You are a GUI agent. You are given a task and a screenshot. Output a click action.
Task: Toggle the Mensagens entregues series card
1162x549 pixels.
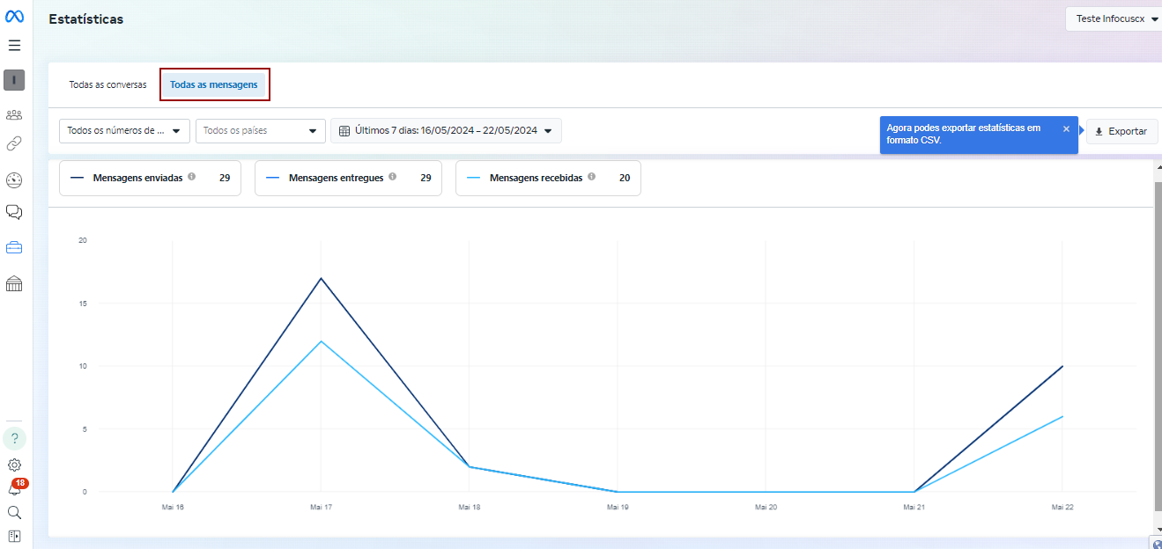(348, 178)
